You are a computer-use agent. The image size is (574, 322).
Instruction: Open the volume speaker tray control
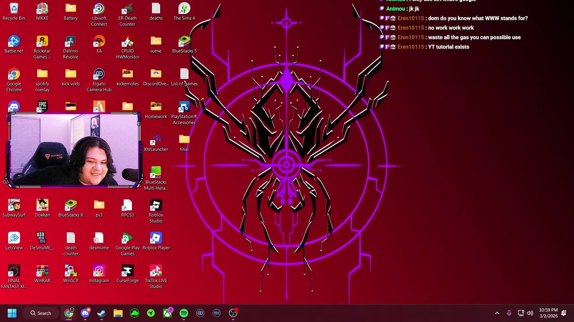click(530, 313)
